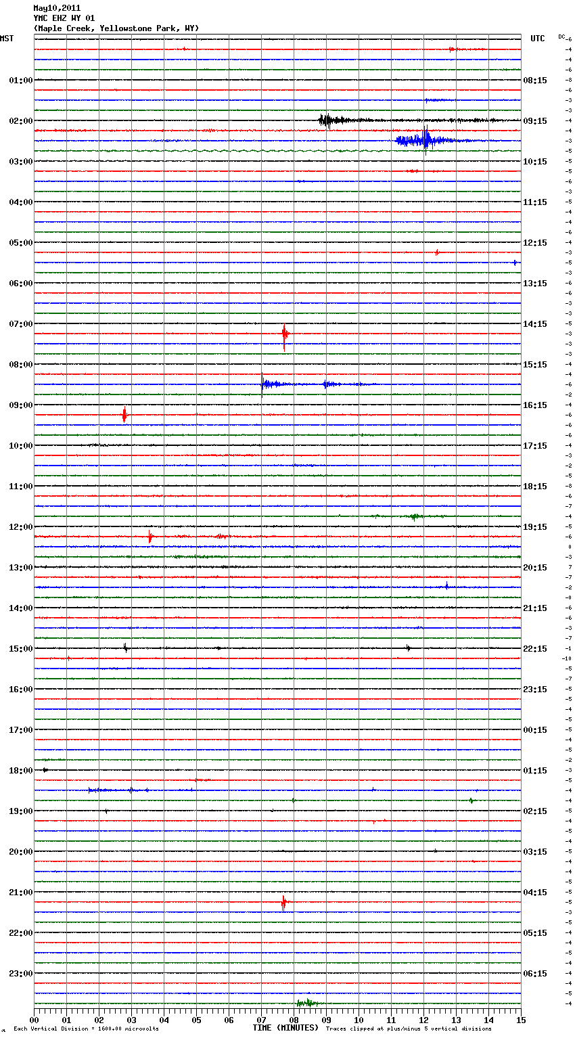Click the date header May10,2011
Image resolution: width=575 pixels, height=1038 pixels.
click(x=57, y=8)
